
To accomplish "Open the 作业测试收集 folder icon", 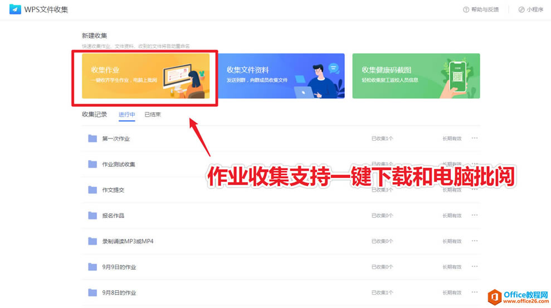I will coord(92,164).
